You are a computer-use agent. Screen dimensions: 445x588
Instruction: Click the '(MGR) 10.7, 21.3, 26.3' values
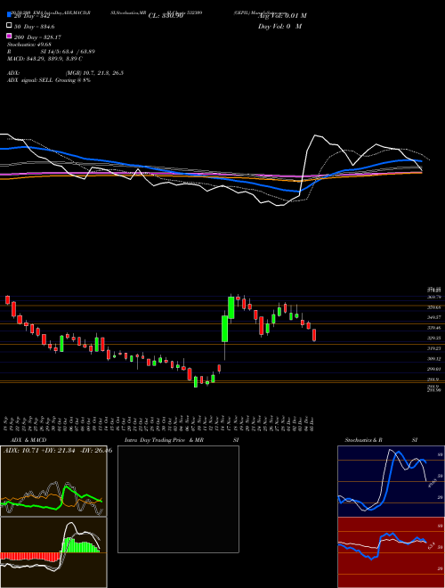(x=94, y=73)
